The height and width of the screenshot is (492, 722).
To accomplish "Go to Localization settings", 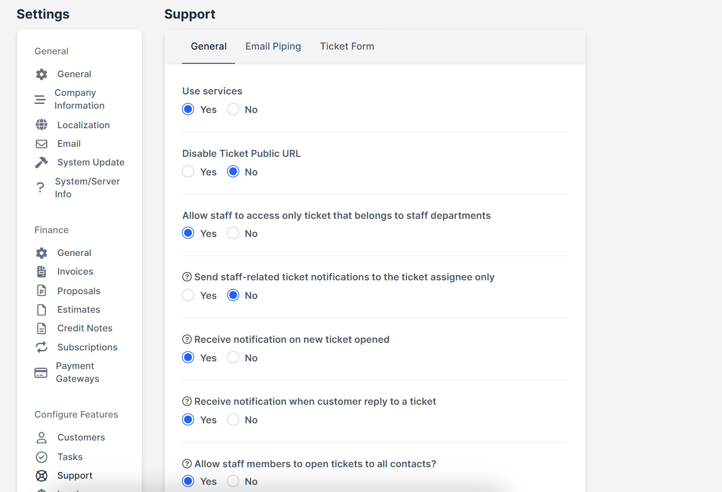I will point(84,125).
